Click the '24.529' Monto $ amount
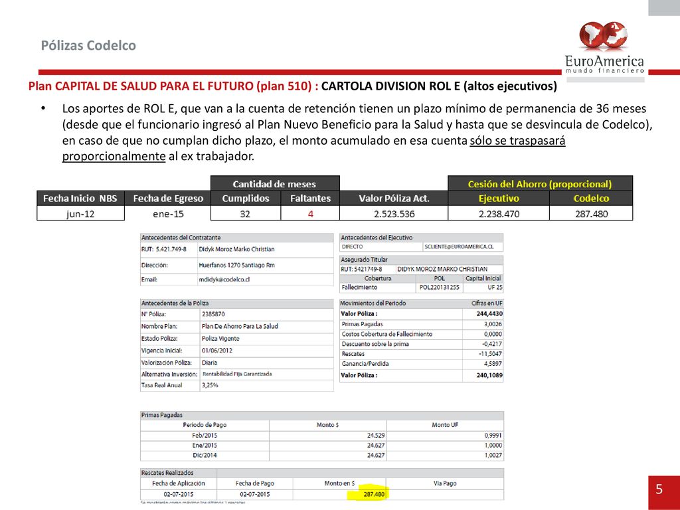680x510 pixels. 376,436
